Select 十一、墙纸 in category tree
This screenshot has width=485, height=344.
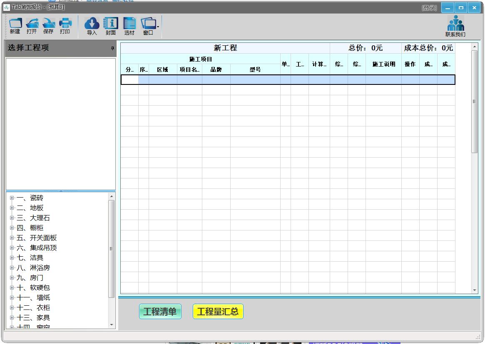(33, 298)
